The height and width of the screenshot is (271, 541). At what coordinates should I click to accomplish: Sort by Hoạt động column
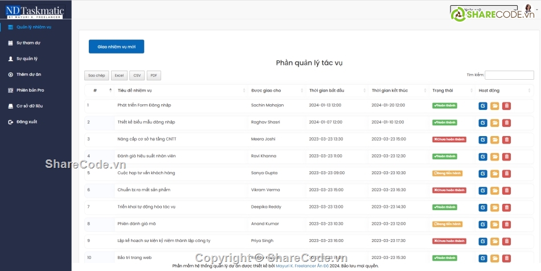(505, 91)
